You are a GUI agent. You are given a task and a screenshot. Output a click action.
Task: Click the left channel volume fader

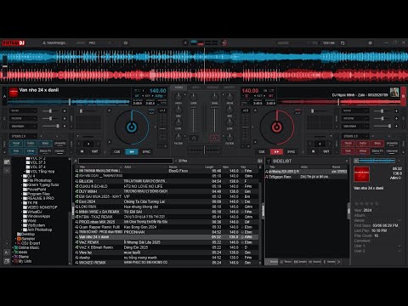(x=194, y=119)
